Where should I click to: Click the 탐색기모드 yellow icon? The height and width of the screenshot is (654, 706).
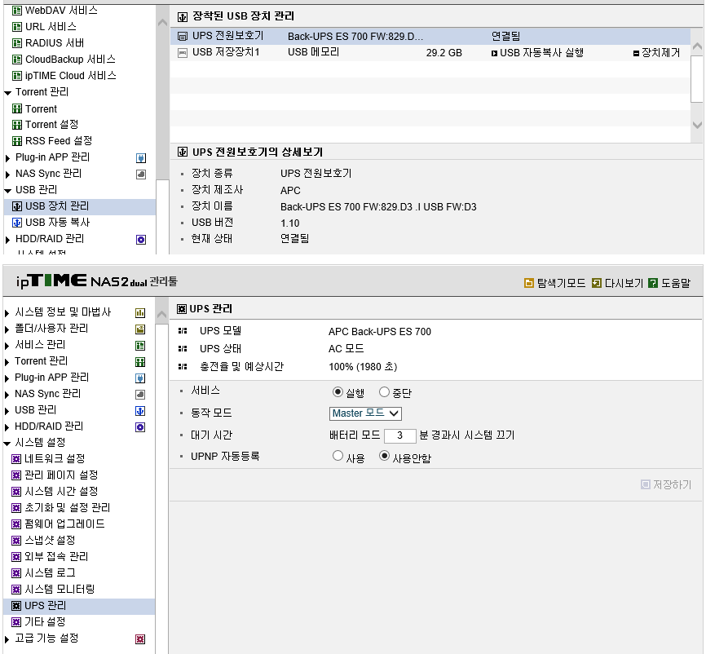529,283
